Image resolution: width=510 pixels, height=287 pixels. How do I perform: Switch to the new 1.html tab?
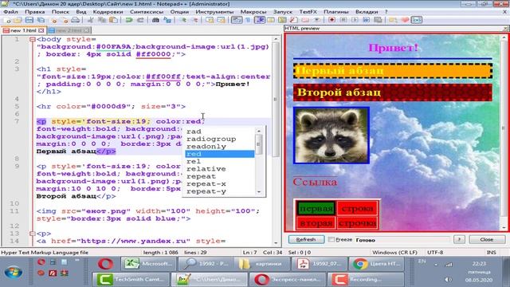pyautogui.click(x=23, y=30)
